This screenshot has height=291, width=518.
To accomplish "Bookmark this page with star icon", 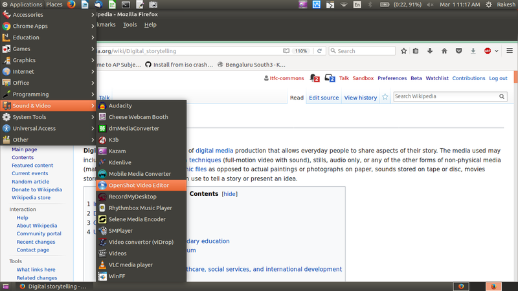I will [x=403, y=51].
